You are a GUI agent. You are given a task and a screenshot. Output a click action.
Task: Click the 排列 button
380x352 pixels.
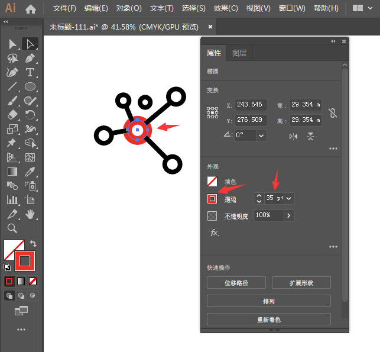point(269,301)
